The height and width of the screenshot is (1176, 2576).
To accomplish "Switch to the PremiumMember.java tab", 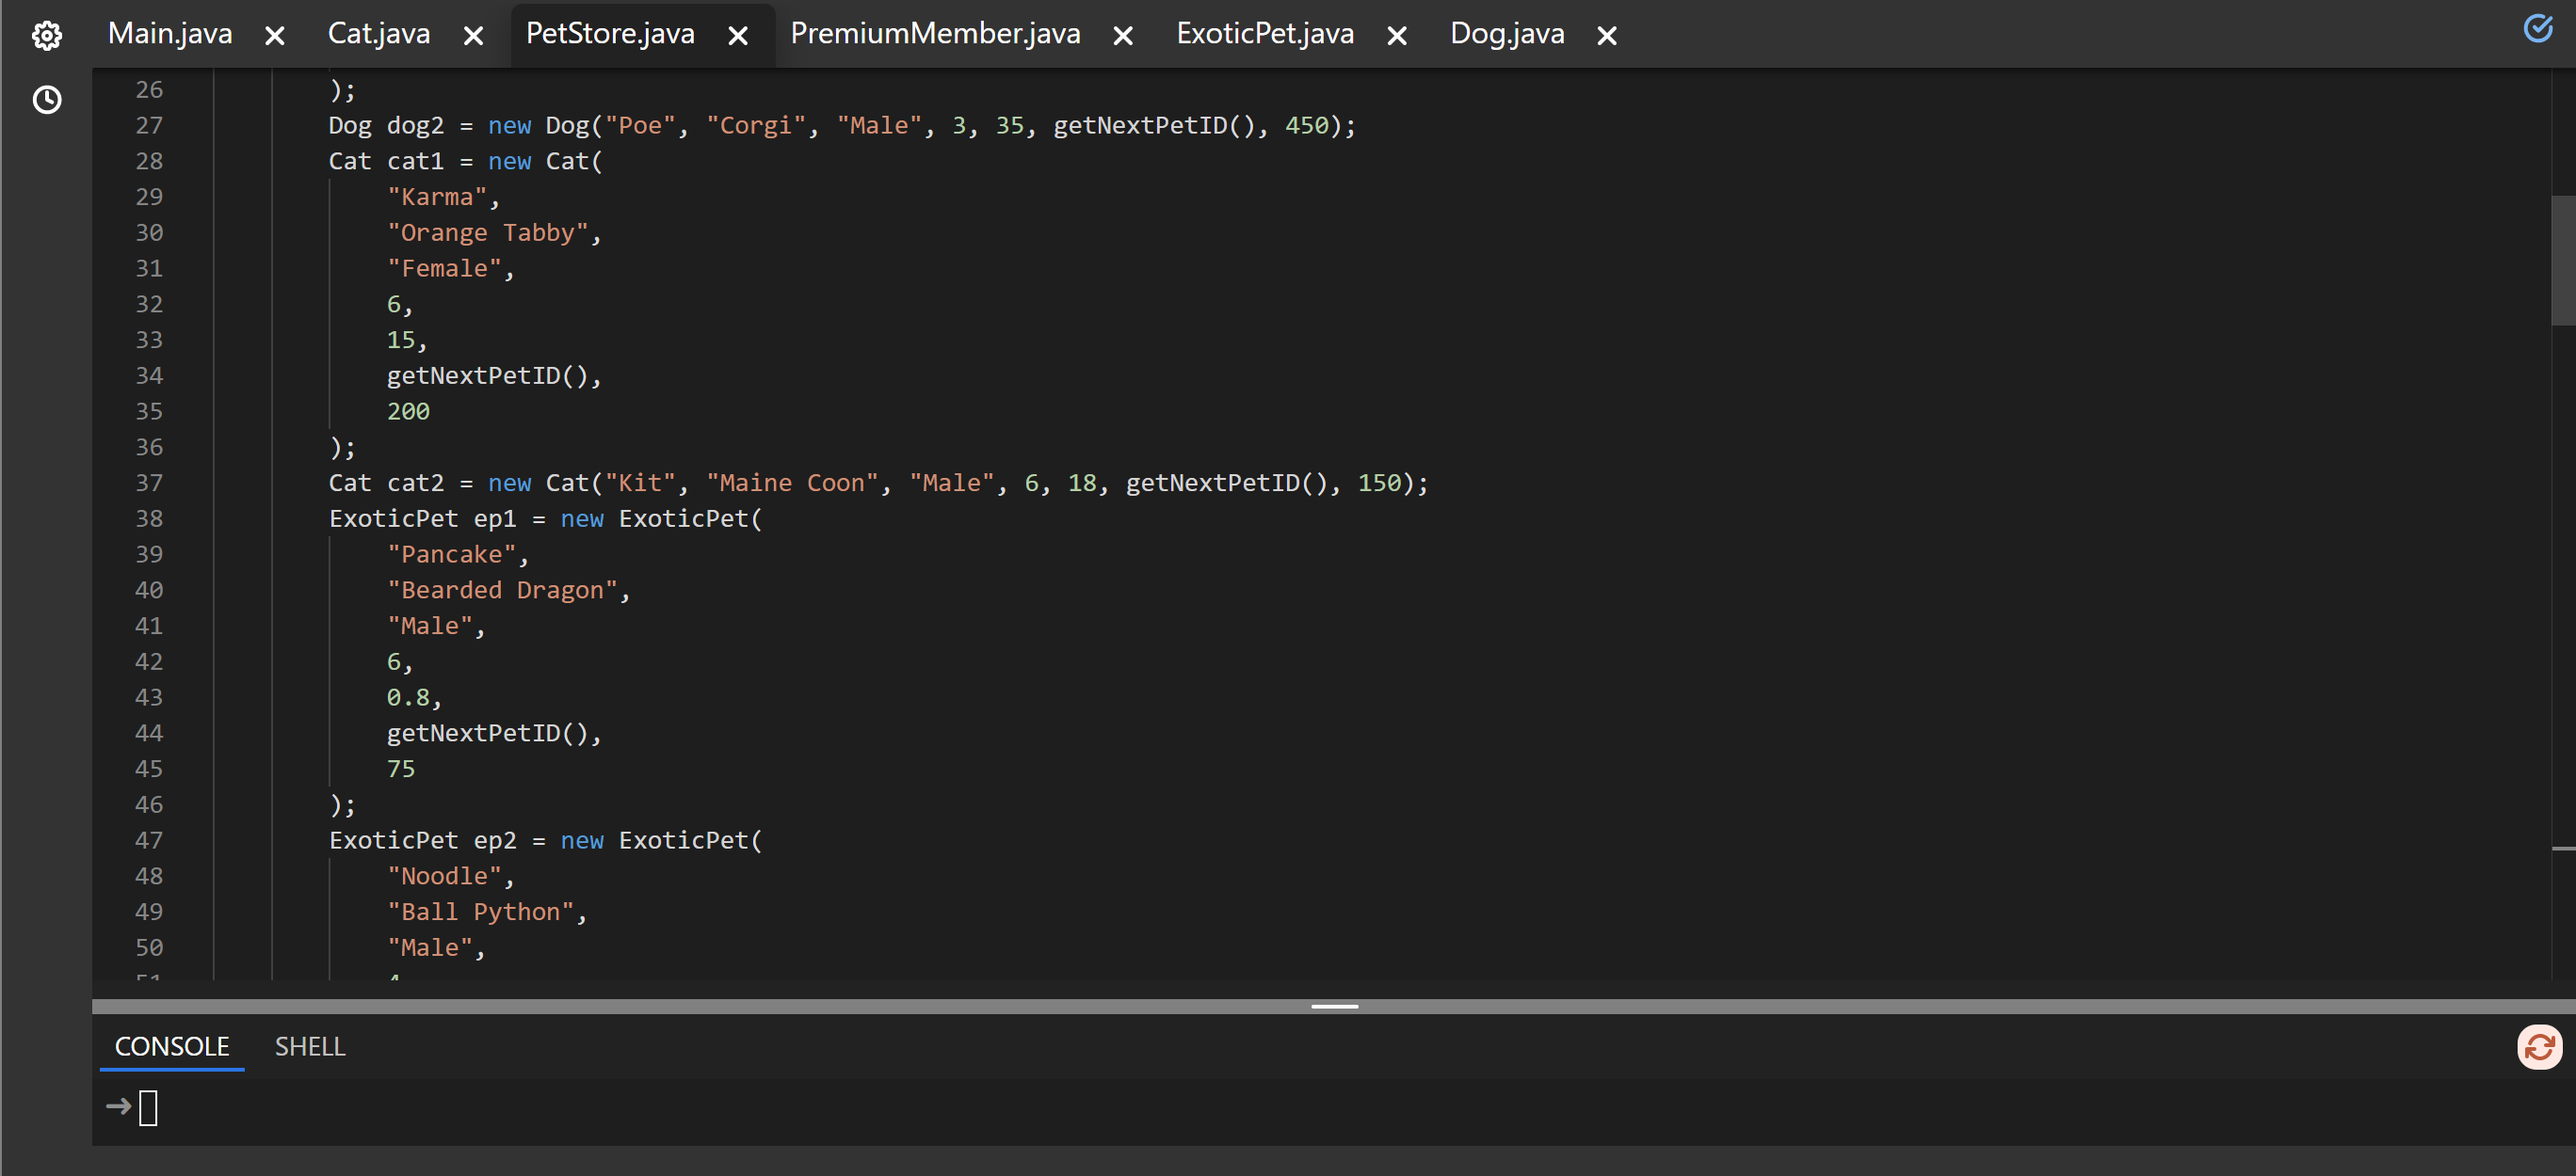I will pyautogui.click(x=935, y=34).
